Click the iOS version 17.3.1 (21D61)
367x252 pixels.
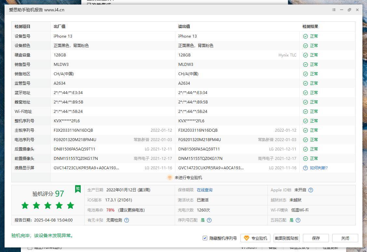(119, 200)
